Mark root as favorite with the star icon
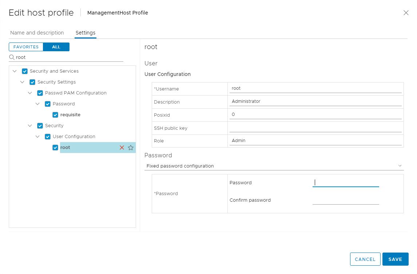 pos(131,148)
